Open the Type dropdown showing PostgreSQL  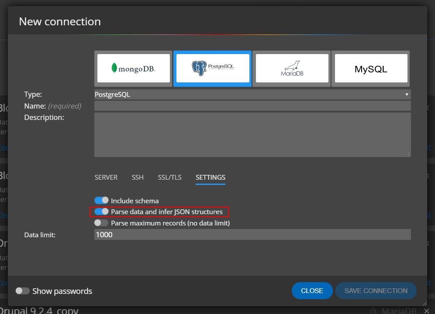252,95
